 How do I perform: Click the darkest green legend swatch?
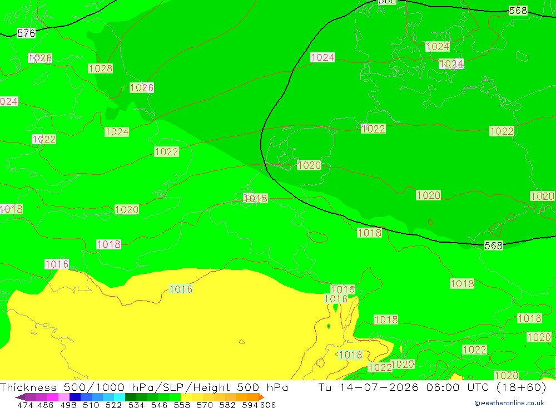131,397
